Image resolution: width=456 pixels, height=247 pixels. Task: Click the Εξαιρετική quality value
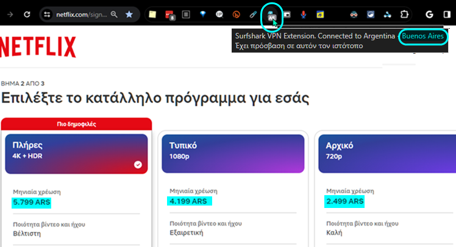[187, 233]
